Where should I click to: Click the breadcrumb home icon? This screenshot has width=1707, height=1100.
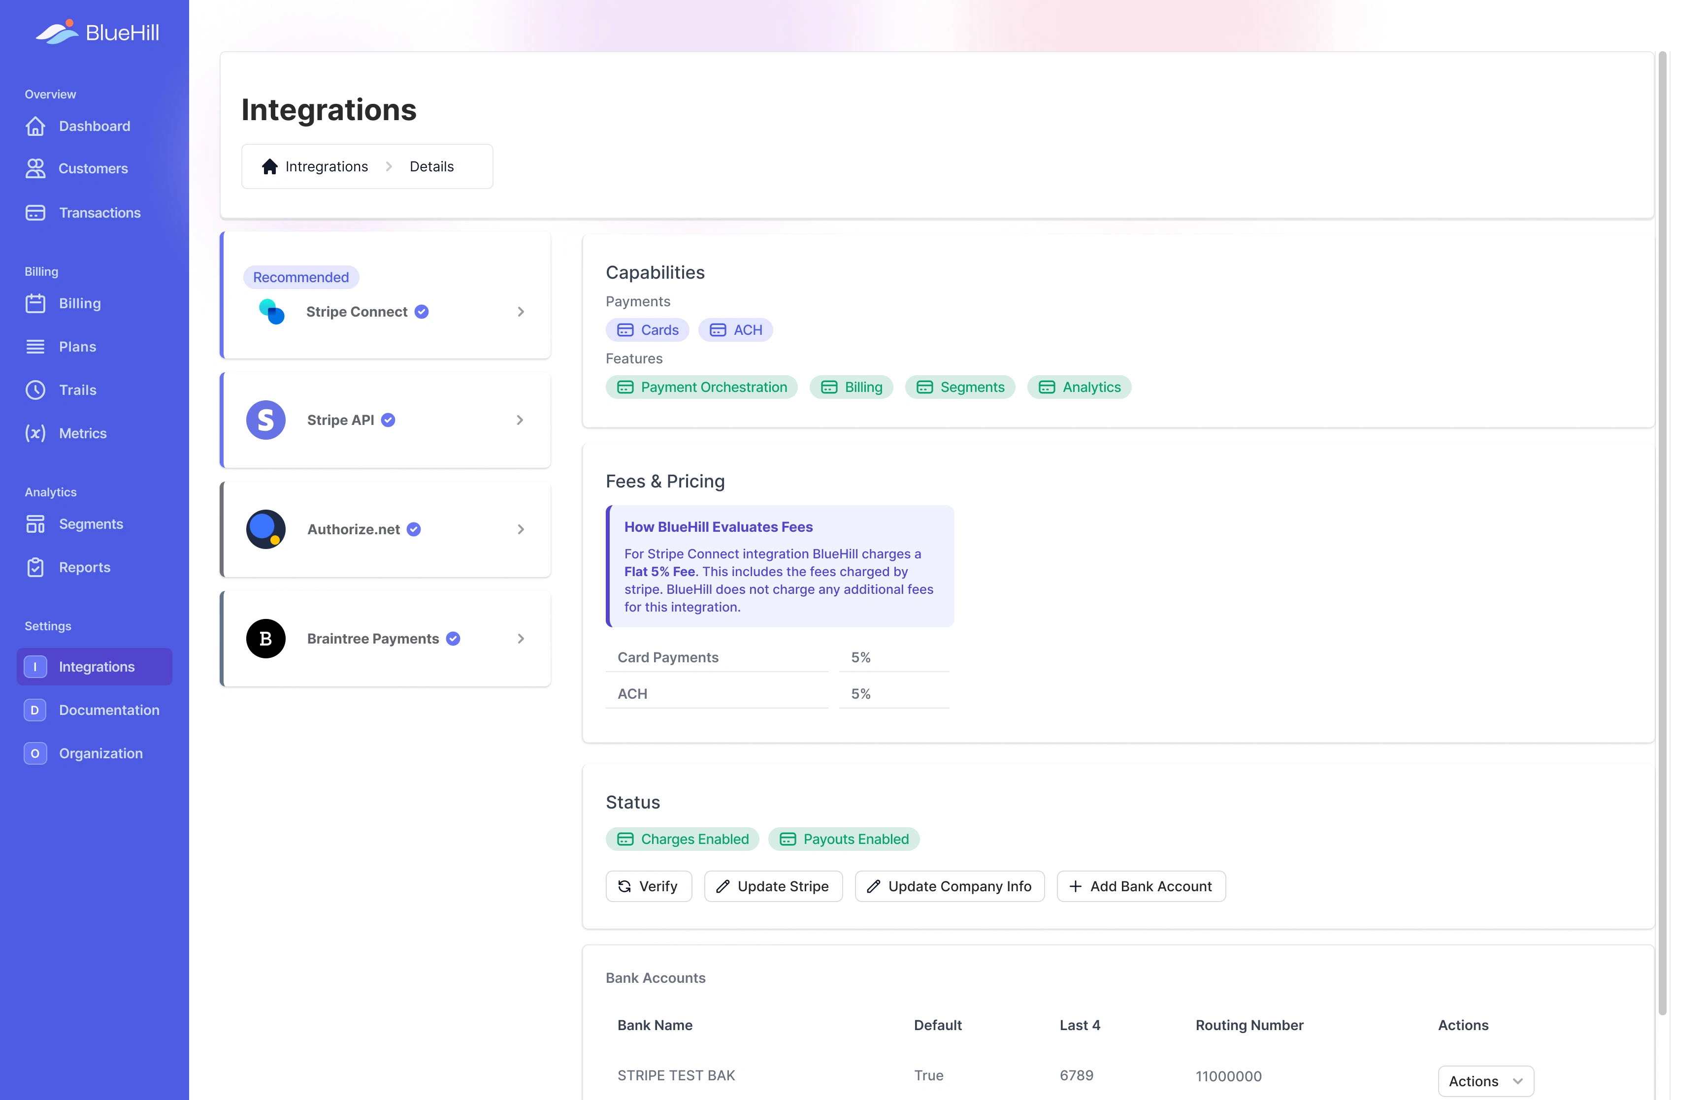pyautogui.click(x=269, y=166)
